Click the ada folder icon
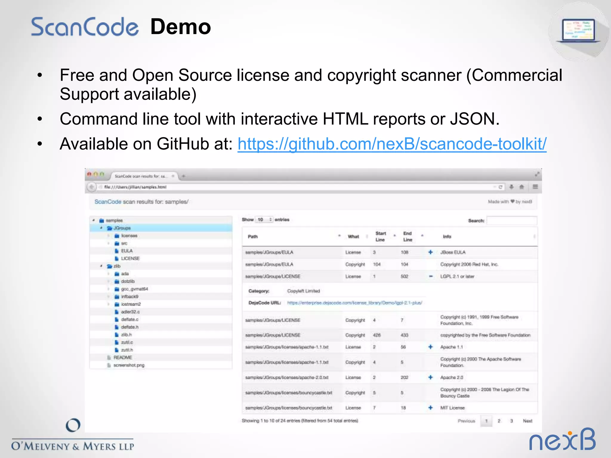The height and width of the screenshot is (458, 611). pos(117,274)
